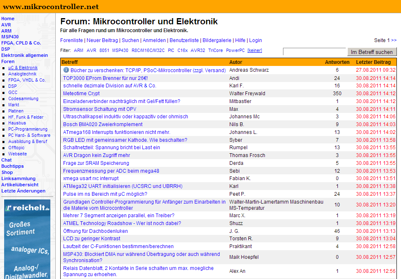
Task: Open the Offtopic forum
Action: 17,148
